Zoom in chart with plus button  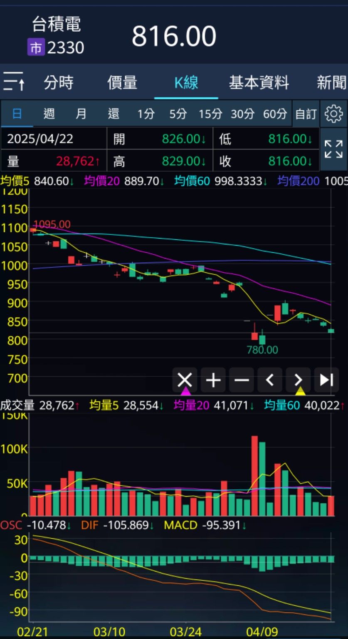click(213, 380)
